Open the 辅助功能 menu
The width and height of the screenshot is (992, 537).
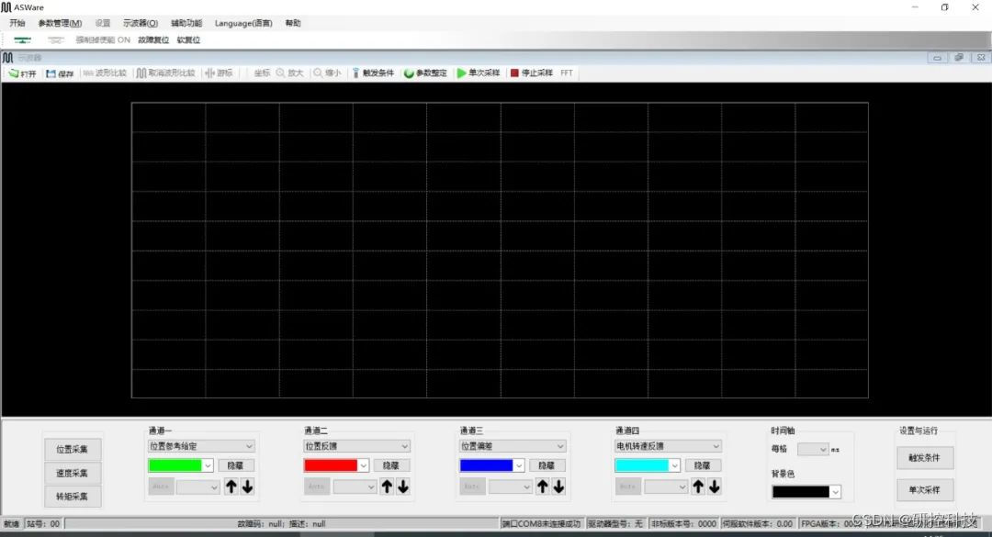186,23
